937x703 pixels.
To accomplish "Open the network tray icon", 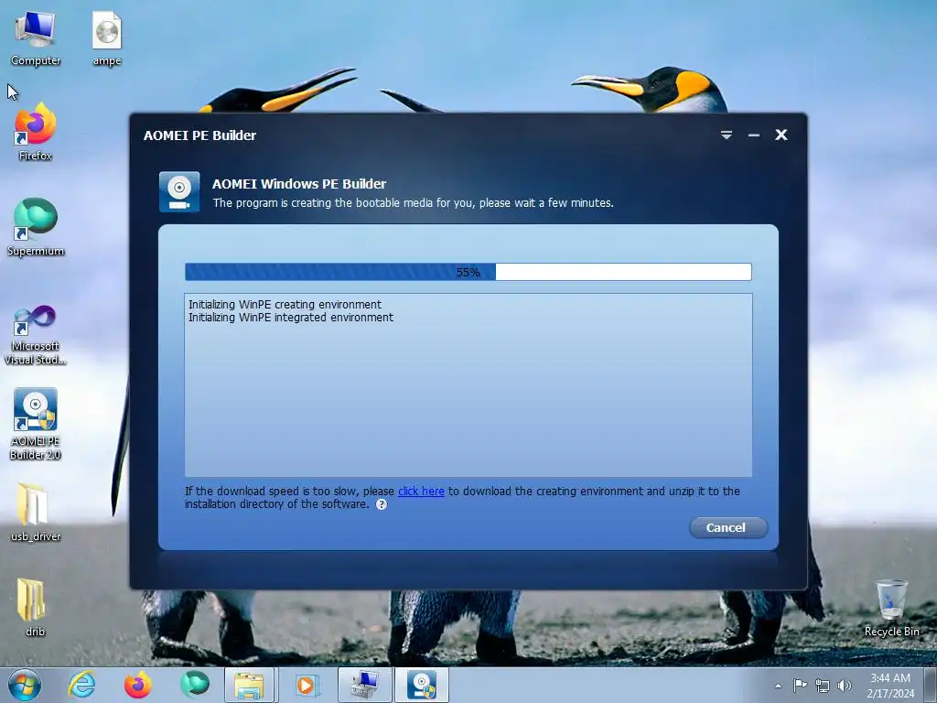I will (x=823, y=686).
